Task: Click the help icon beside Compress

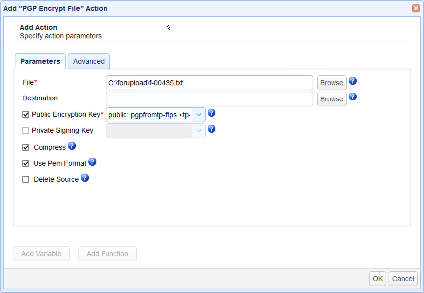Action: (72, 146)
